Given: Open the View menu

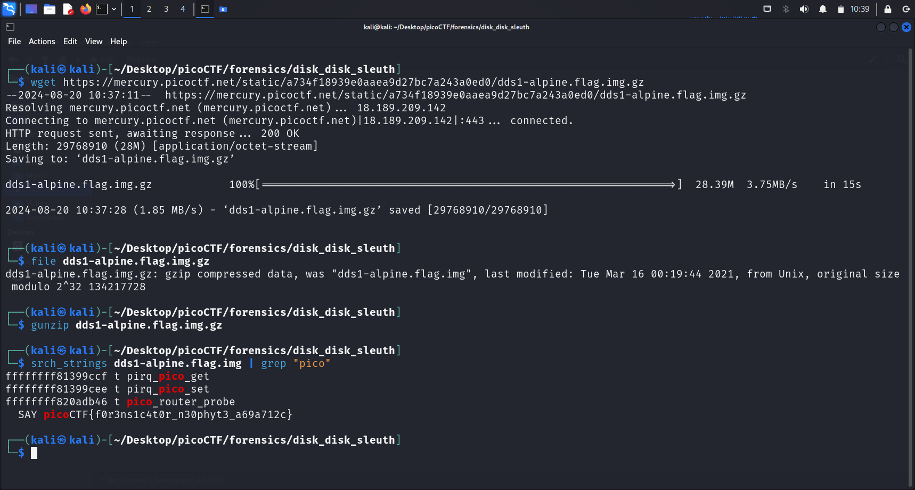Looking at the screenshot, I should [94, 42].
